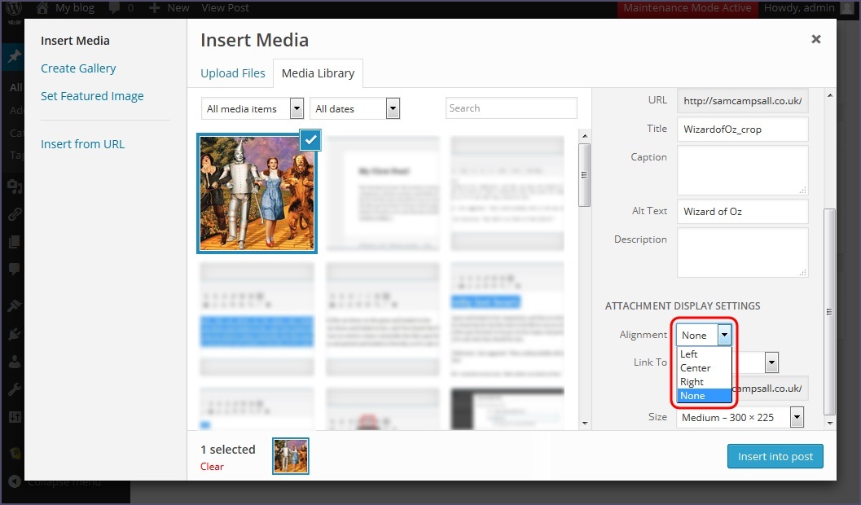Open the All media items dropdown

coord(253,108)
